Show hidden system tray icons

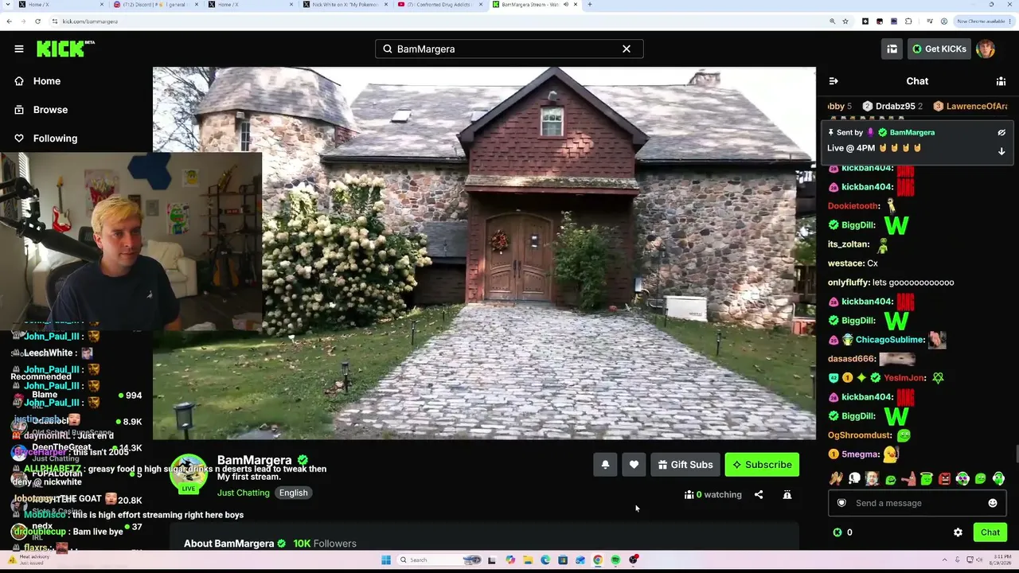(945, 560)
